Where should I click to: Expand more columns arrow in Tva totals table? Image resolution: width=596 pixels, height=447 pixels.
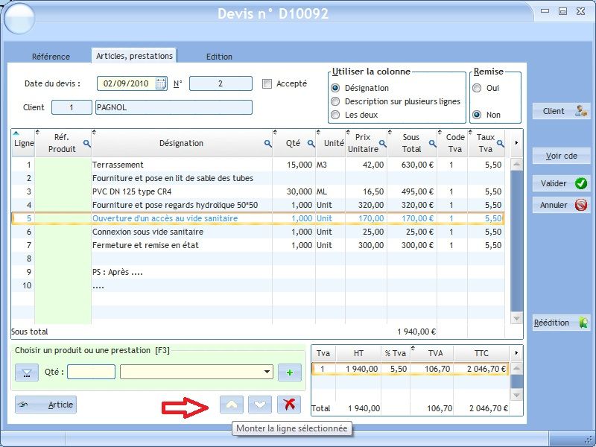click(516, 353)
